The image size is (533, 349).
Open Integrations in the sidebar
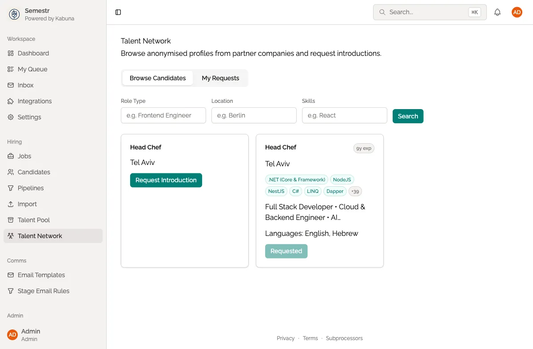(34, 101)
